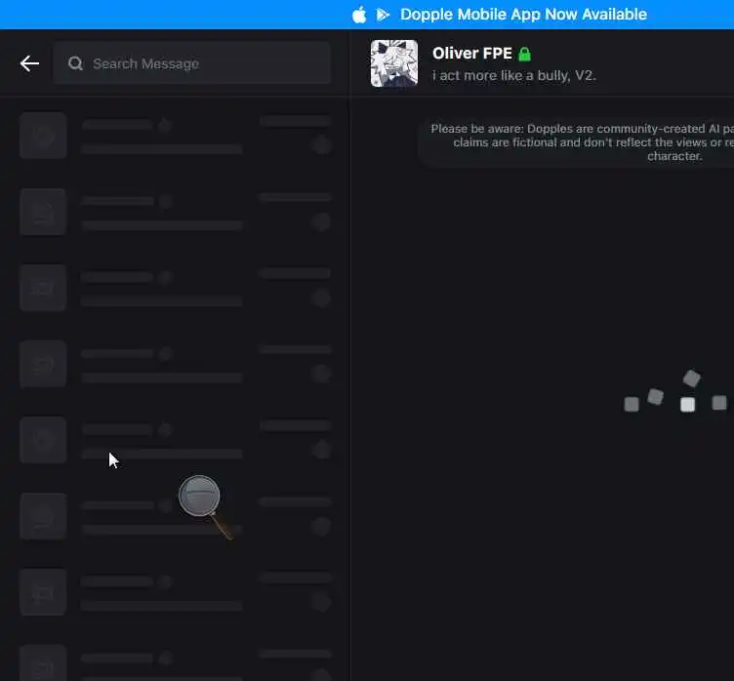Image resolution: width=734 pixels, height=681 pixels.
Task: Click the 'Please be aware' disclaimer notice
Action: 576,142
